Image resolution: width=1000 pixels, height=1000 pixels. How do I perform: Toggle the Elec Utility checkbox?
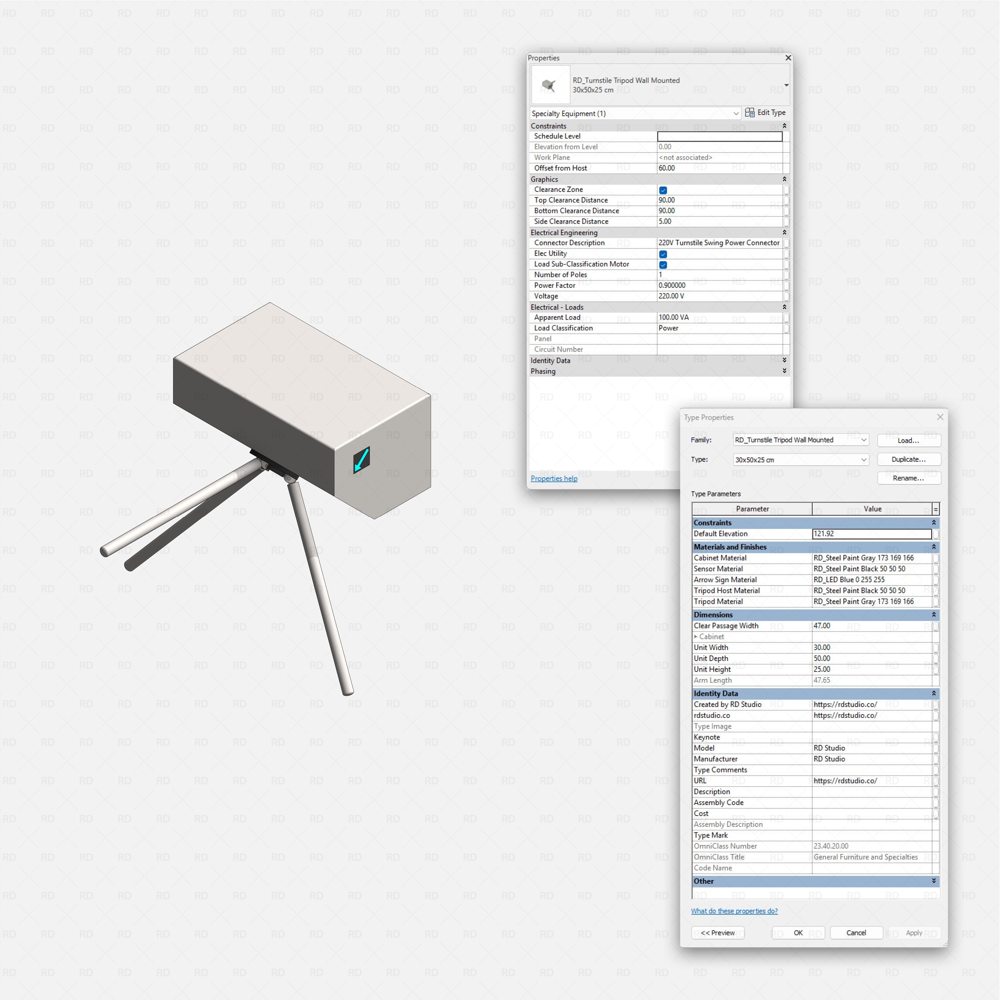[x=663, y=254]
